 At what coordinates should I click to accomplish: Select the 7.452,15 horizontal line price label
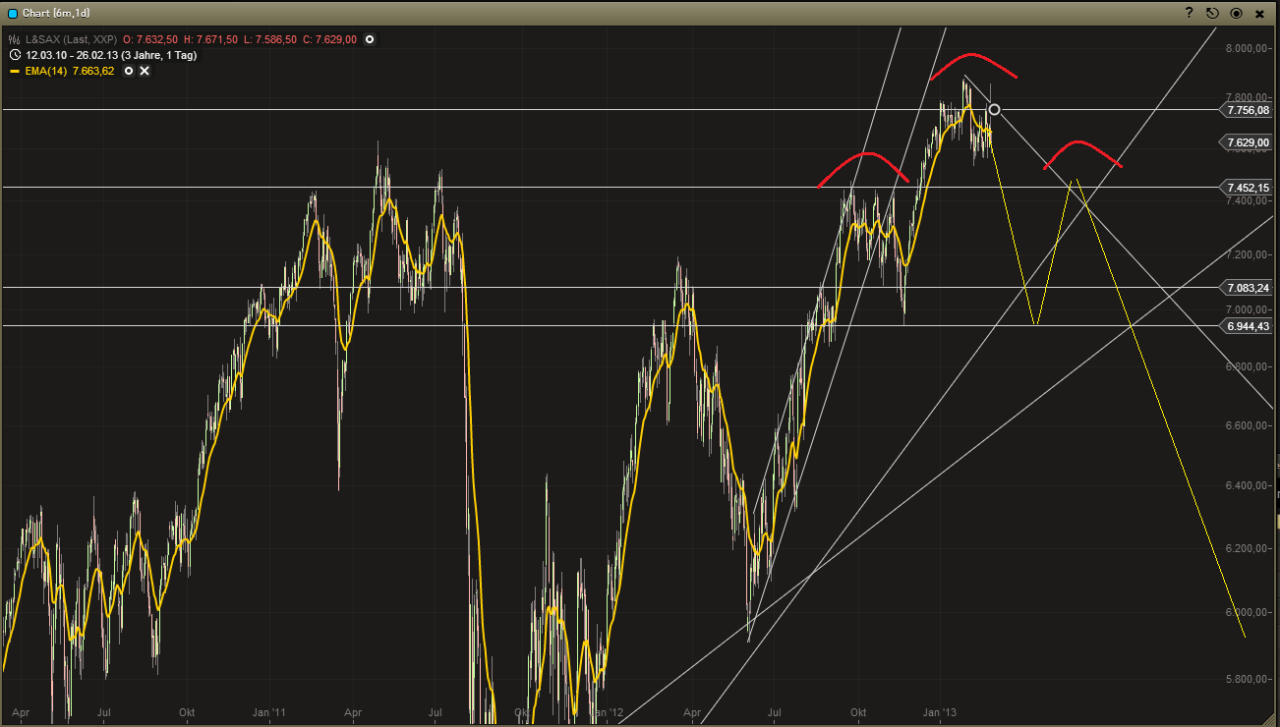click(x=1247, y=187)
